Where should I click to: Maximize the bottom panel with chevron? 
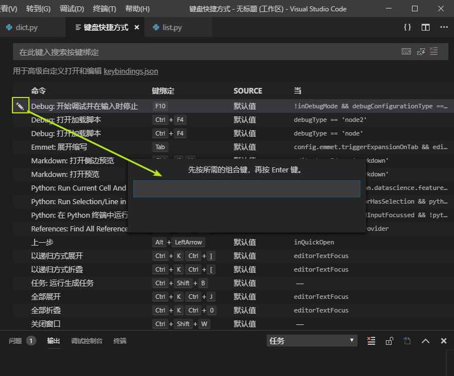point(425,341)
